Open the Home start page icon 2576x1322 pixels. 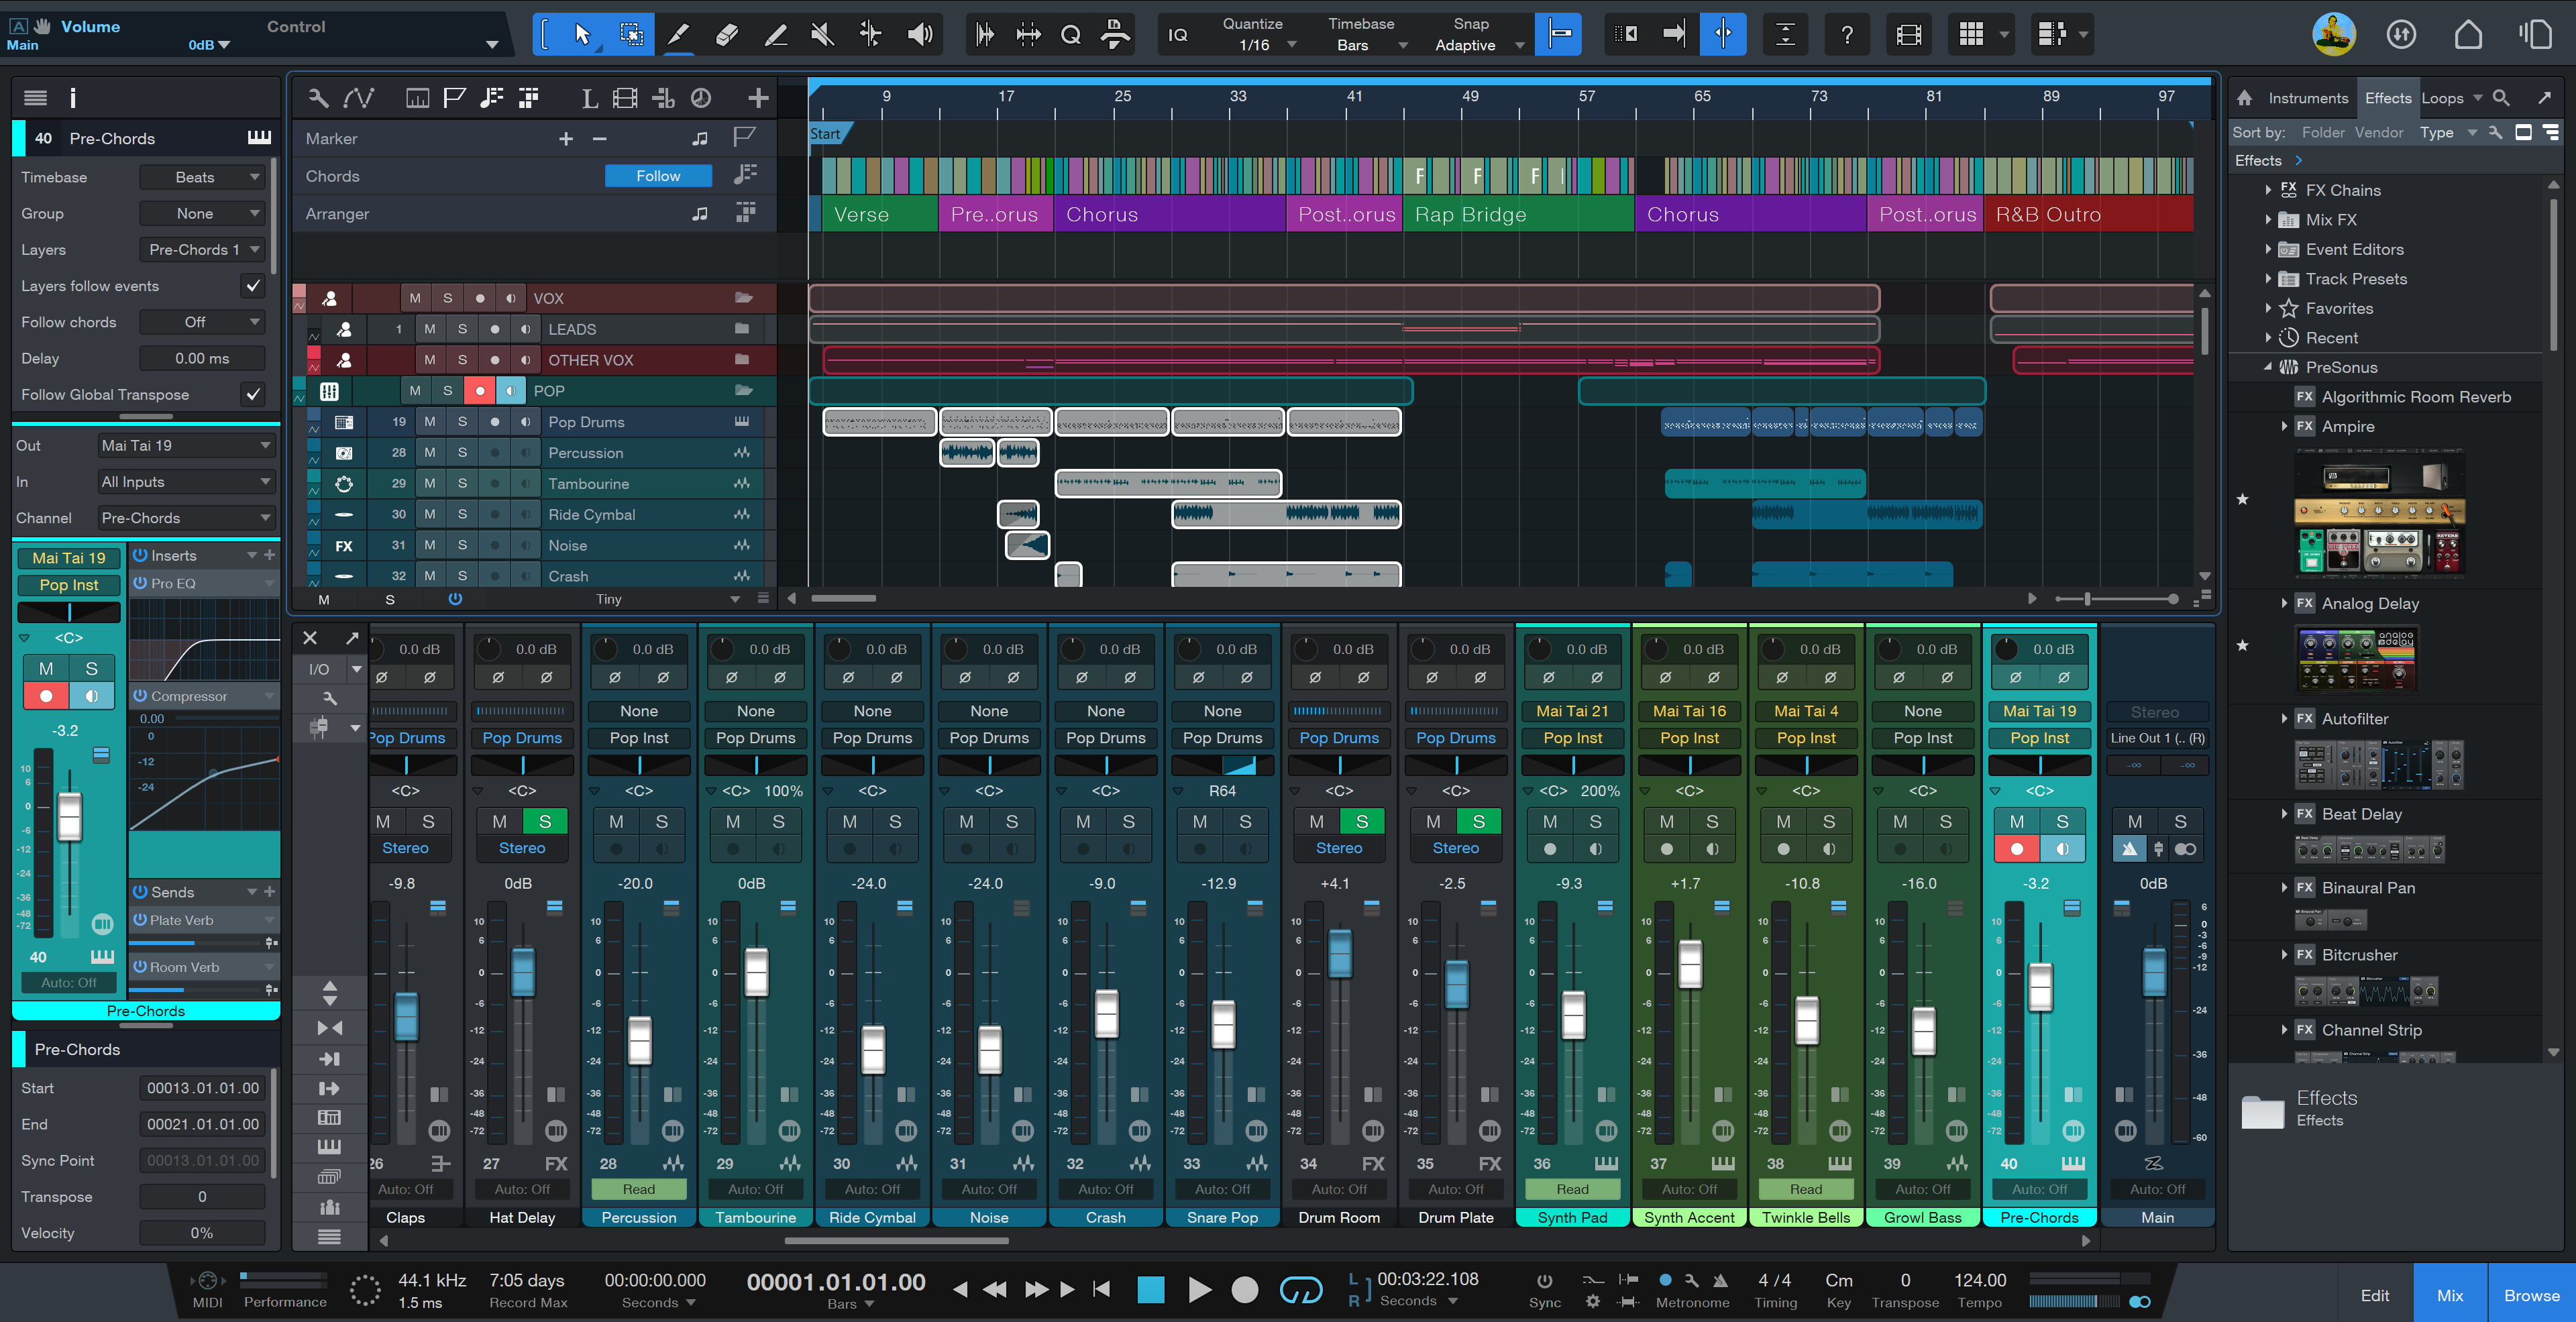(2468, 35)
